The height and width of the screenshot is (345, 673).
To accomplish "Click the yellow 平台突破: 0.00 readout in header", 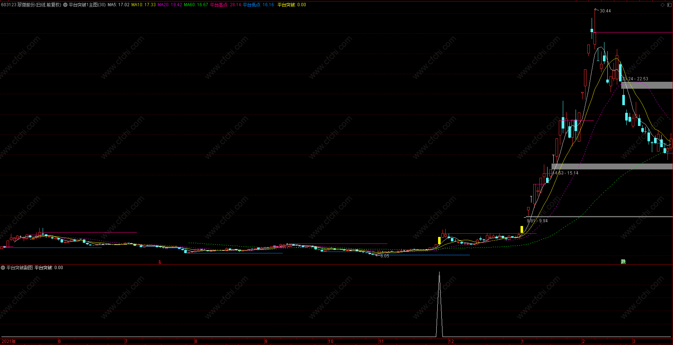I will [x=292, y=5].
